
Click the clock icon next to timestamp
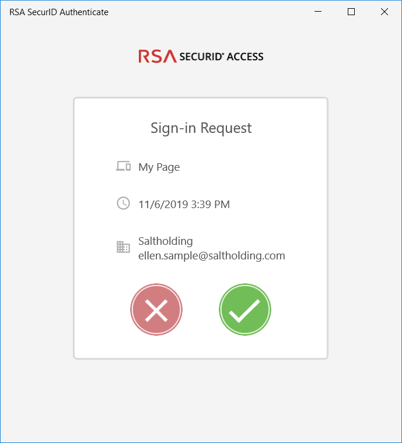coord(123,203)
